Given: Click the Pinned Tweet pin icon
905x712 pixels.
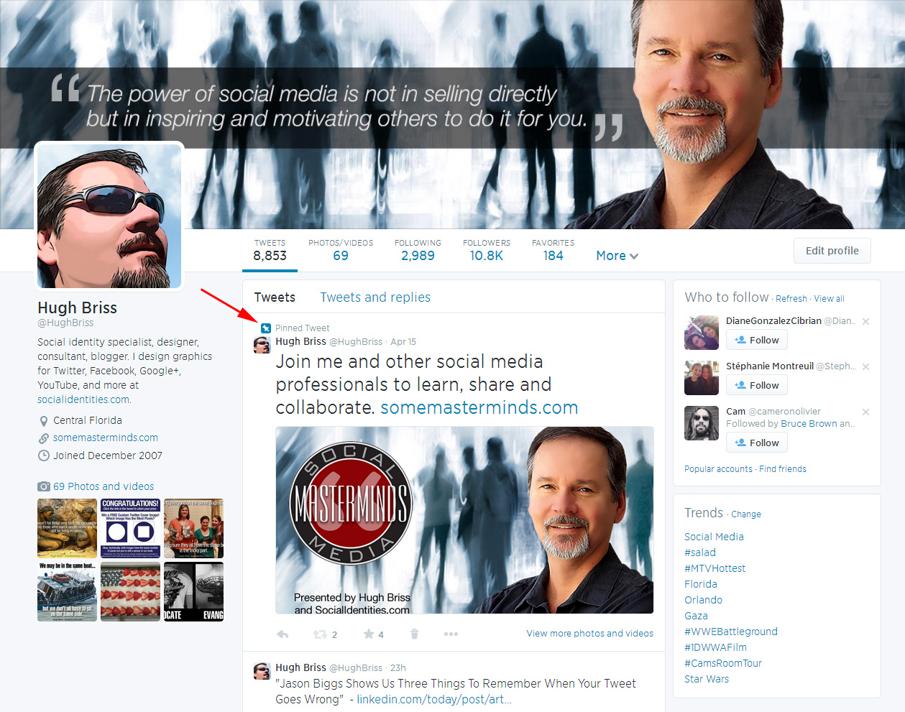Looking at the screenshot, I should click(x=266, y=328).
